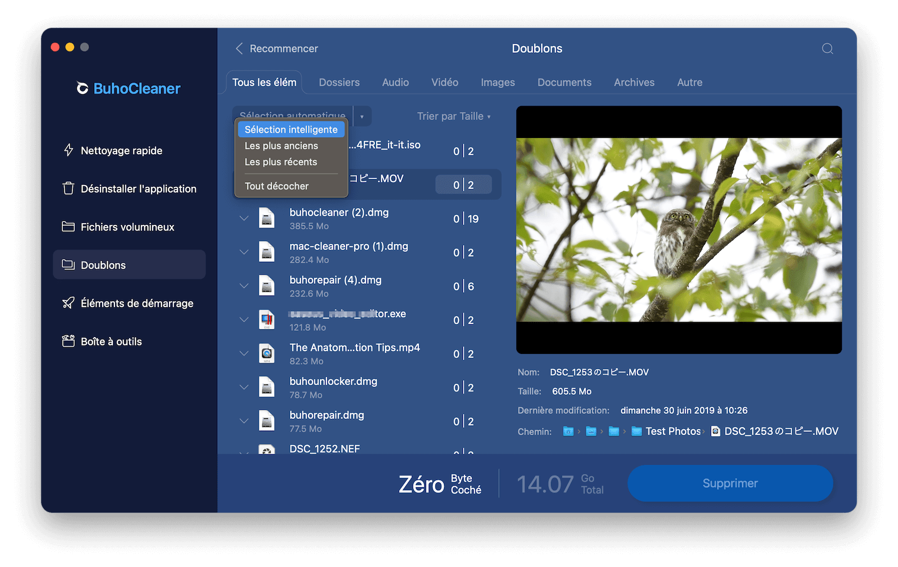Viewport: 898px width, 567px height.
Task: Expand the buhounlocker.dmg group
Action: [244, 387]
